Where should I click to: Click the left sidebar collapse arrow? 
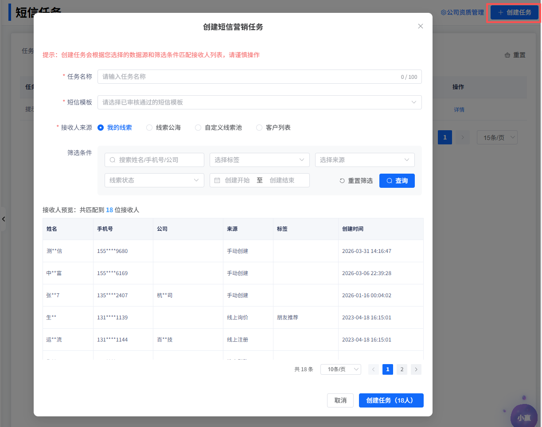[3, 219]
